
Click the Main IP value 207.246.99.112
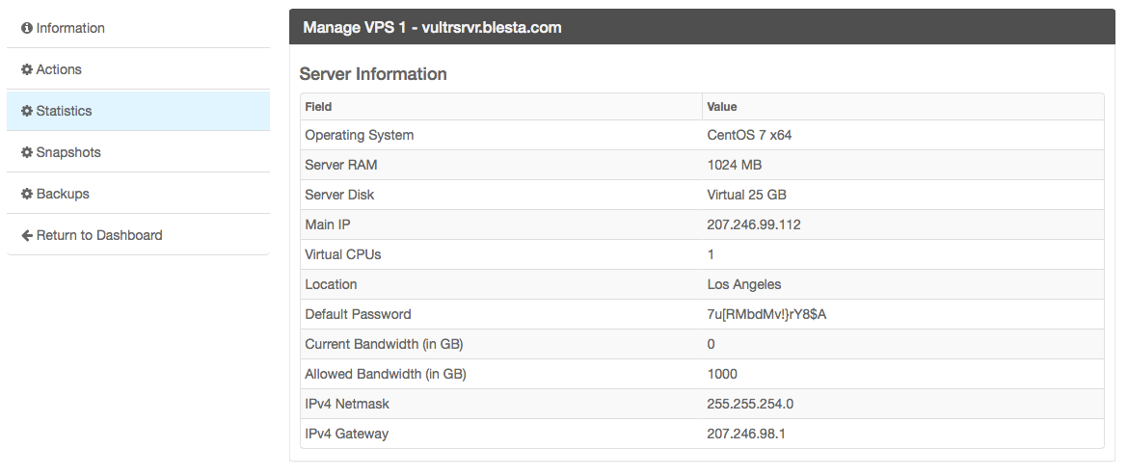(x=754, y=224)
